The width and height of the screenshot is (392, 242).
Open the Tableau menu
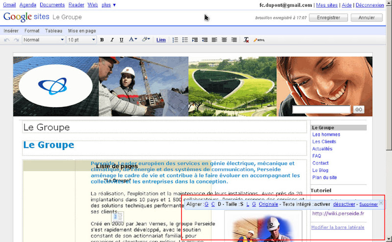[x=53, y=31]
